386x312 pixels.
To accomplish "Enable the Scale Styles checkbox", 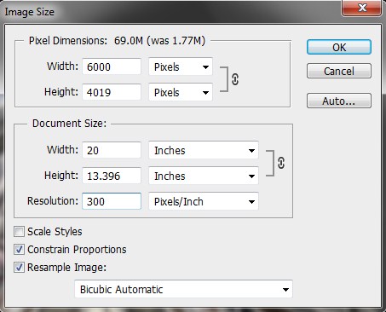I will tap(19, 232).
